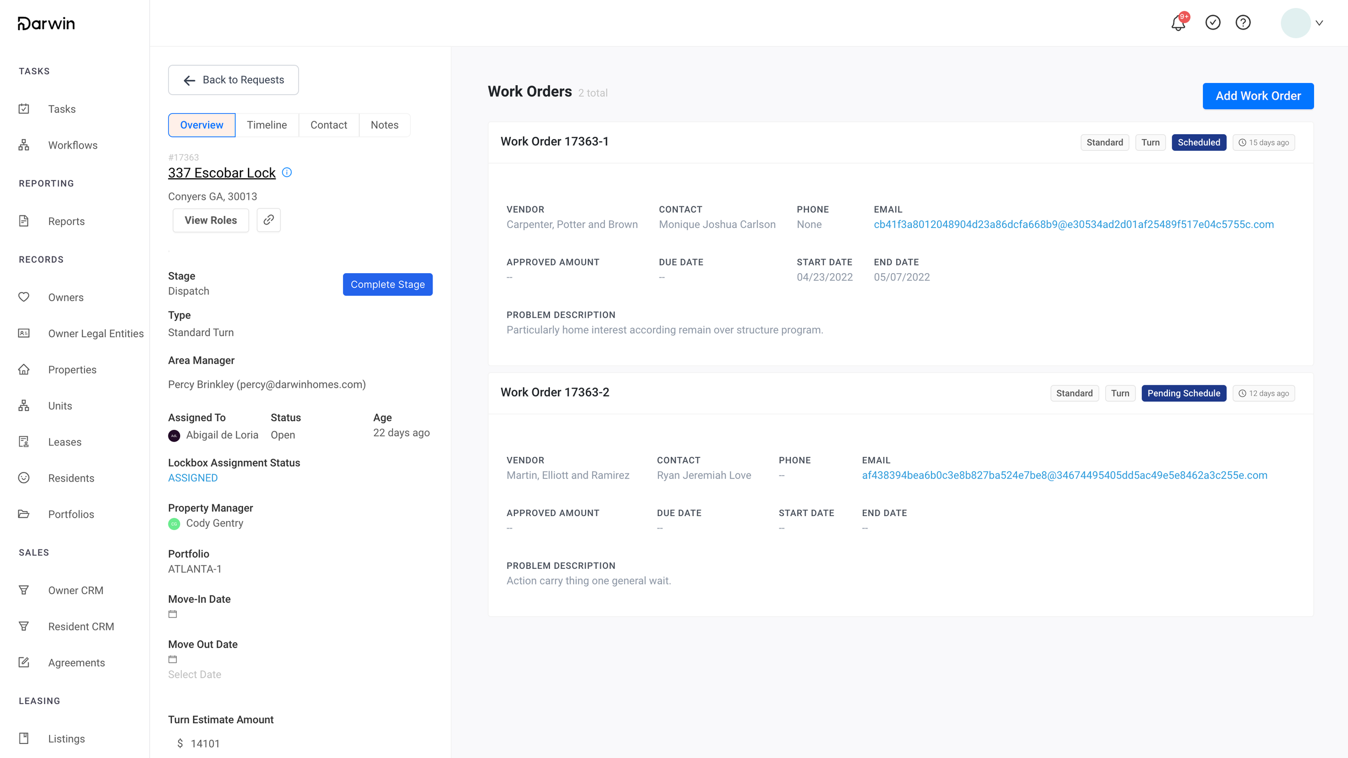
Task: Open the Notes tab
Action: pyautogui.click(x=384, y=125)
